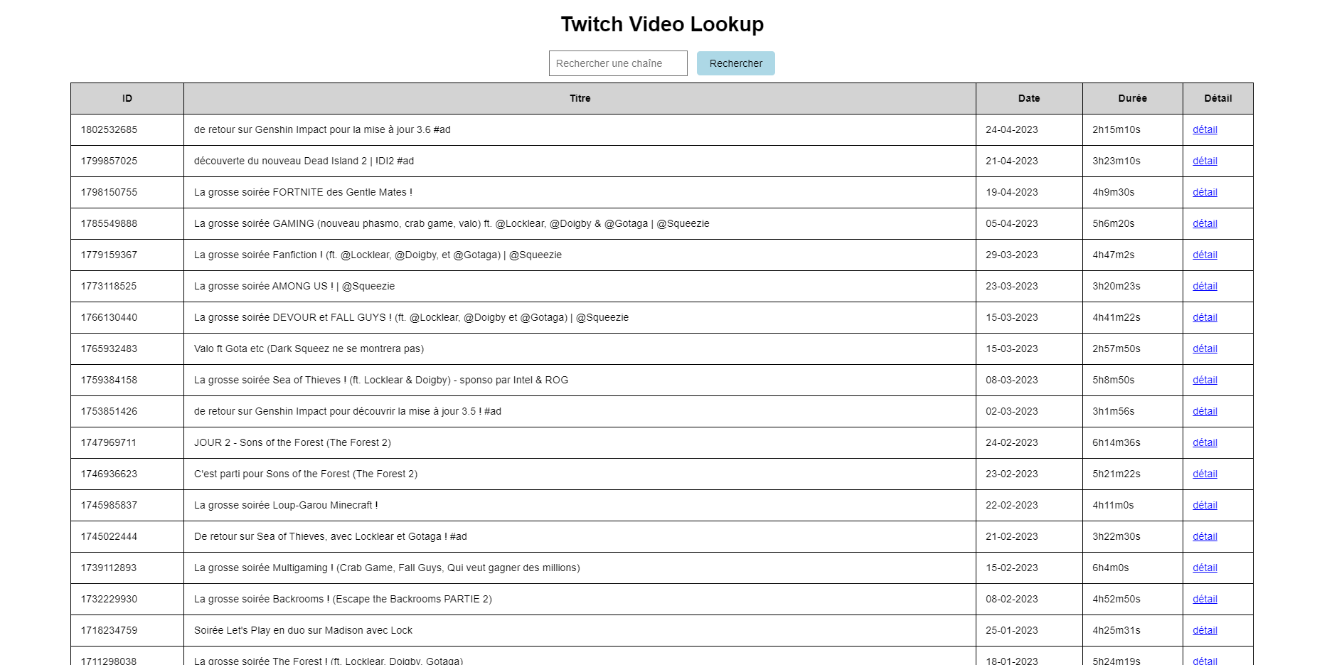Image resolution: width=1322 pixels, height=665 pixels.
Task: Open détail link for Dead Island 2 video
Action: point(1205,161)
